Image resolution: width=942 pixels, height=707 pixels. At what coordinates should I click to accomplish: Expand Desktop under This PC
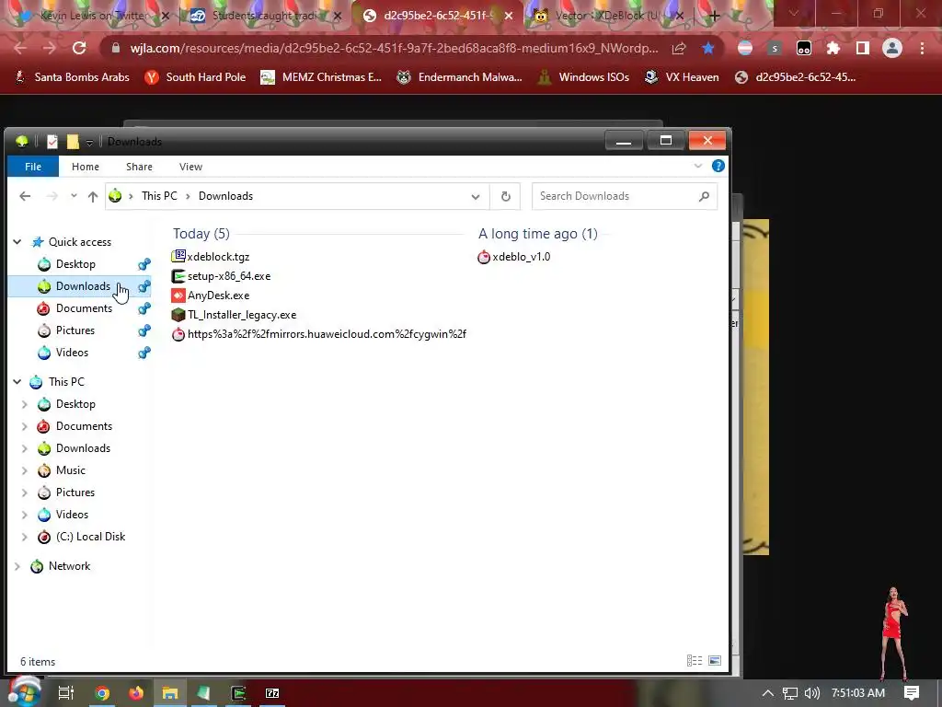coord(25,404)
